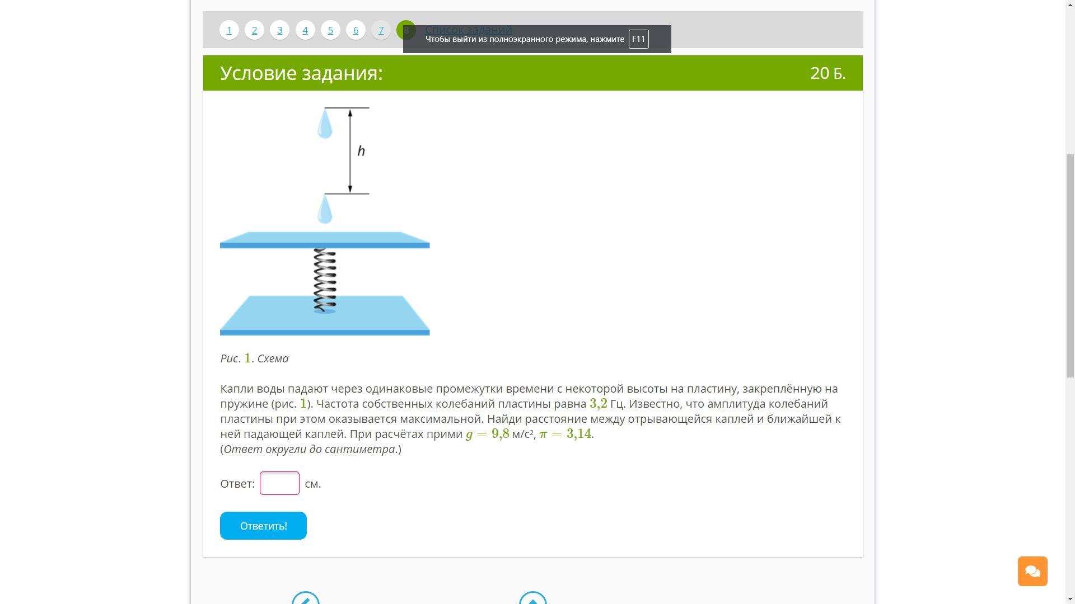The height and width of the screenshot is (604, 1075).
Task: Jump to task number 6
Action: (356, 30)
